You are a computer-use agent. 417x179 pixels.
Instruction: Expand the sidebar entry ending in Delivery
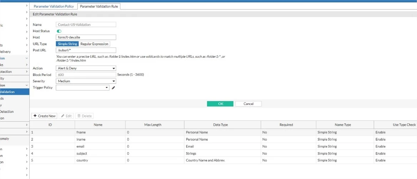pos(15,52)
